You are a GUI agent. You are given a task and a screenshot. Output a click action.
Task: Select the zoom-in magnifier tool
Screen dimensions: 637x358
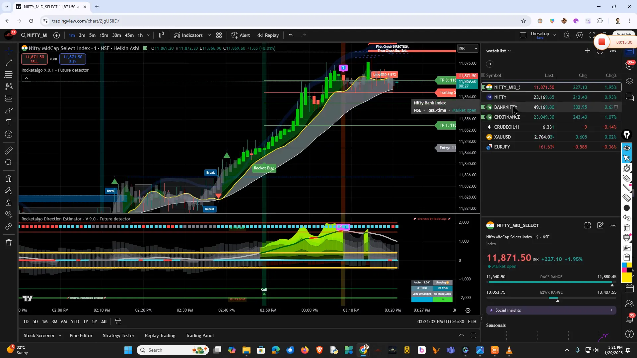[8, 163]
